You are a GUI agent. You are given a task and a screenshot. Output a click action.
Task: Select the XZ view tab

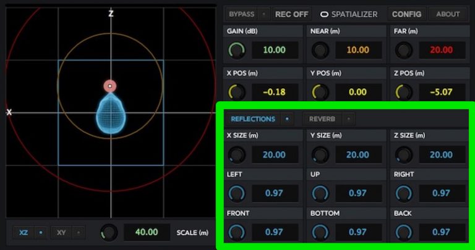24,233
